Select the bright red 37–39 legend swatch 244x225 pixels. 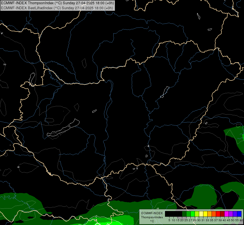pyautogui.click(x=218, y=214)
